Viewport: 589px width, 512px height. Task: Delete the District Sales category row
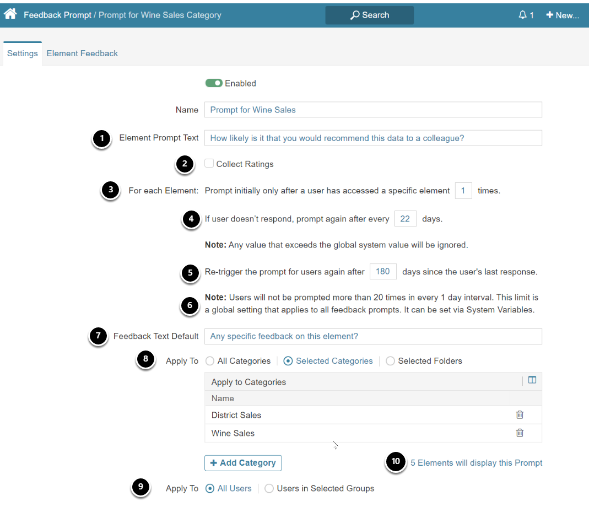click(520, 415)
